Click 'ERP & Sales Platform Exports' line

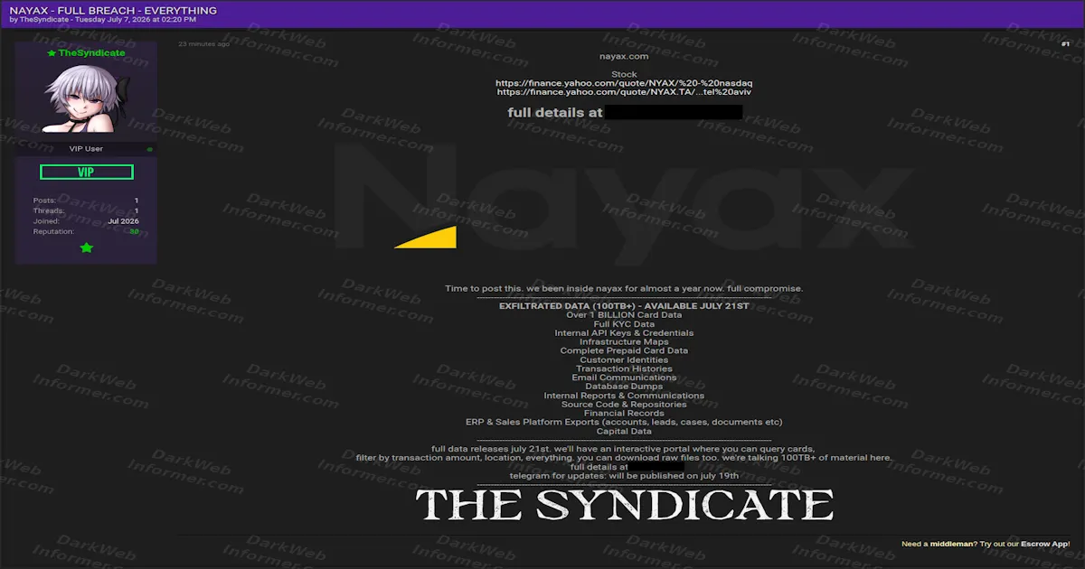[624, 423]
